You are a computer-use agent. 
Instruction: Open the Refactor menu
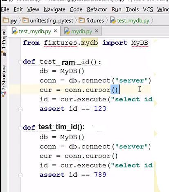(x=97, y=9)
